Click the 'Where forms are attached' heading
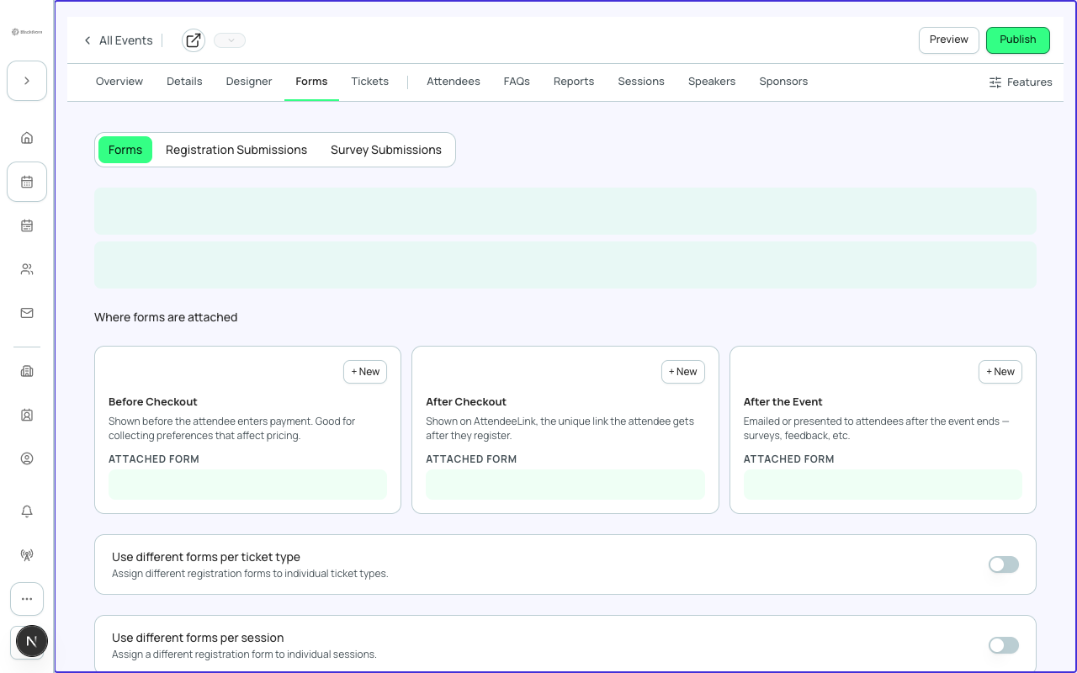Viewport: 1077px width, 673px height. coord(166,317)
